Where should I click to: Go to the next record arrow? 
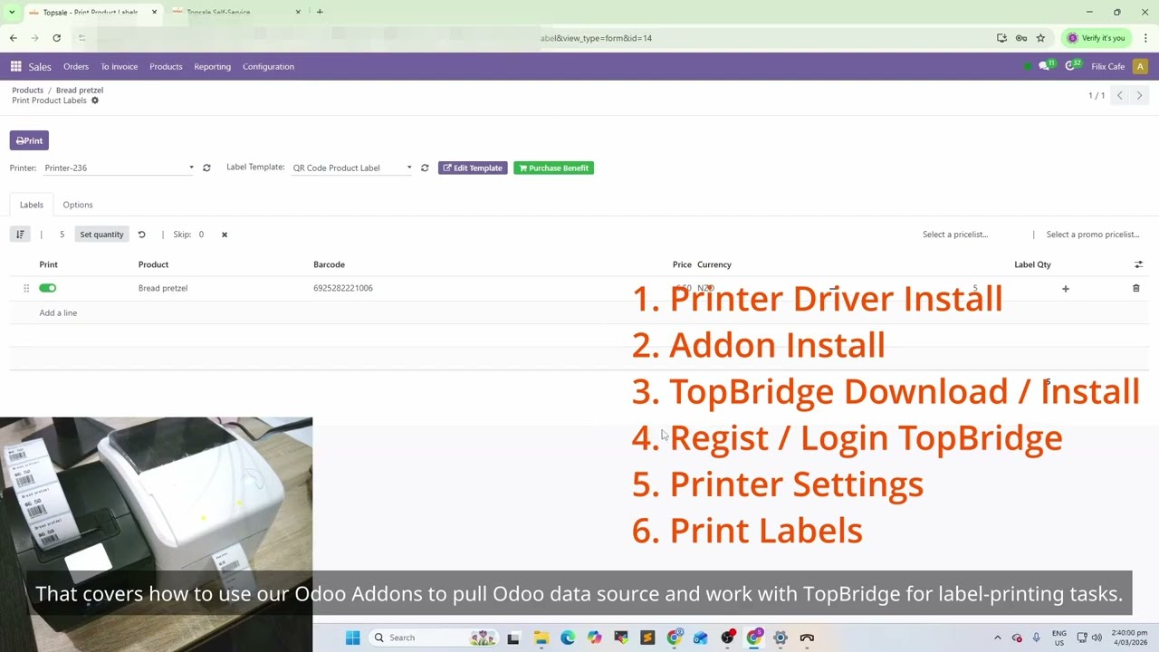coord(1139,95)
